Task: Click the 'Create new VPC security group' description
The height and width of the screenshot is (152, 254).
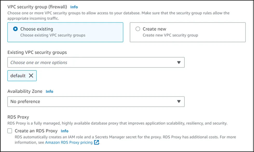Action: (x=170, y=35)
